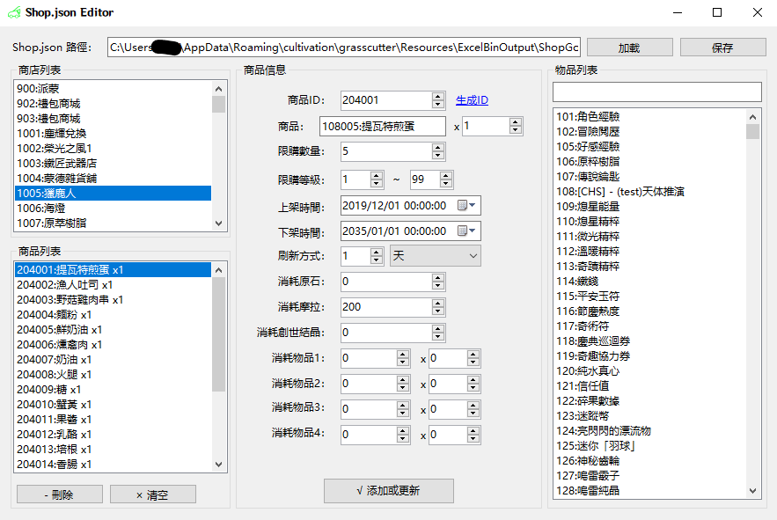
Task: Click the 刪除 button under the product list
Action: pyautogui.click(x=59, y=494)
